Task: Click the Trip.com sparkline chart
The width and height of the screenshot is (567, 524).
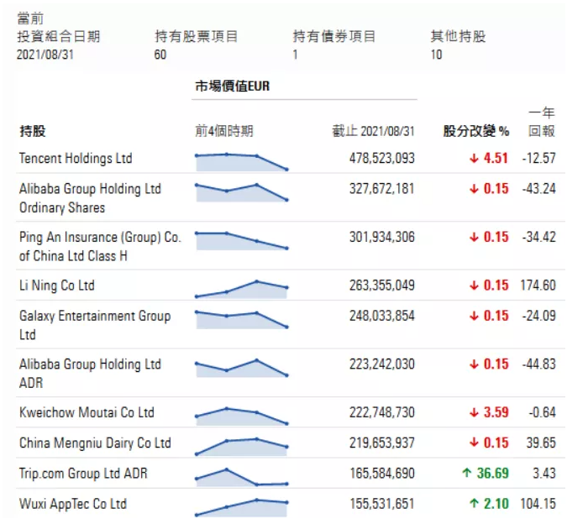Action: pos(242,477)
